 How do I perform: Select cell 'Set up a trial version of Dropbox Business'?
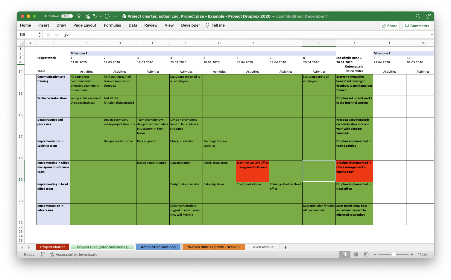pyautogui.click(x=86, y=107)
